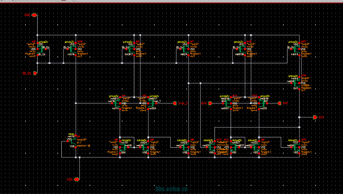Select the VSS pin at bottom
Screen dimensions: 343x194
[x=77, y=179]
